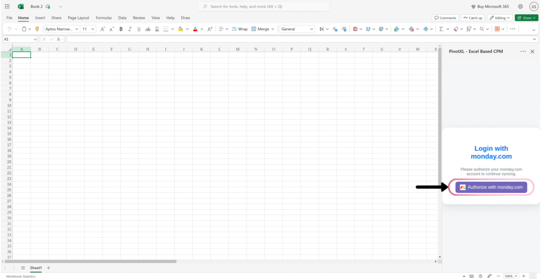
Task: Apply red font color
Action: click(x=195, y=29)
